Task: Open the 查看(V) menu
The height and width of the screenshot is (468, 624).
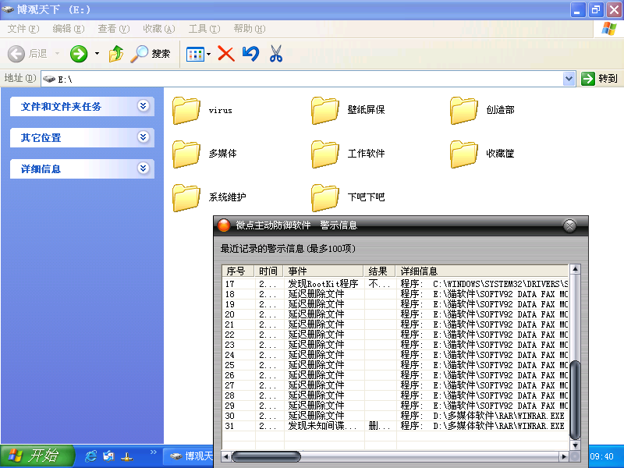Action: click(x=114, y=29)
